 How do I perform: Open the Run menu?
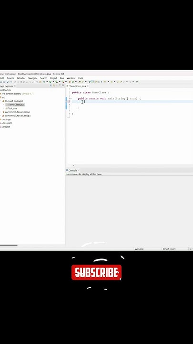click(x=62, y=78)
